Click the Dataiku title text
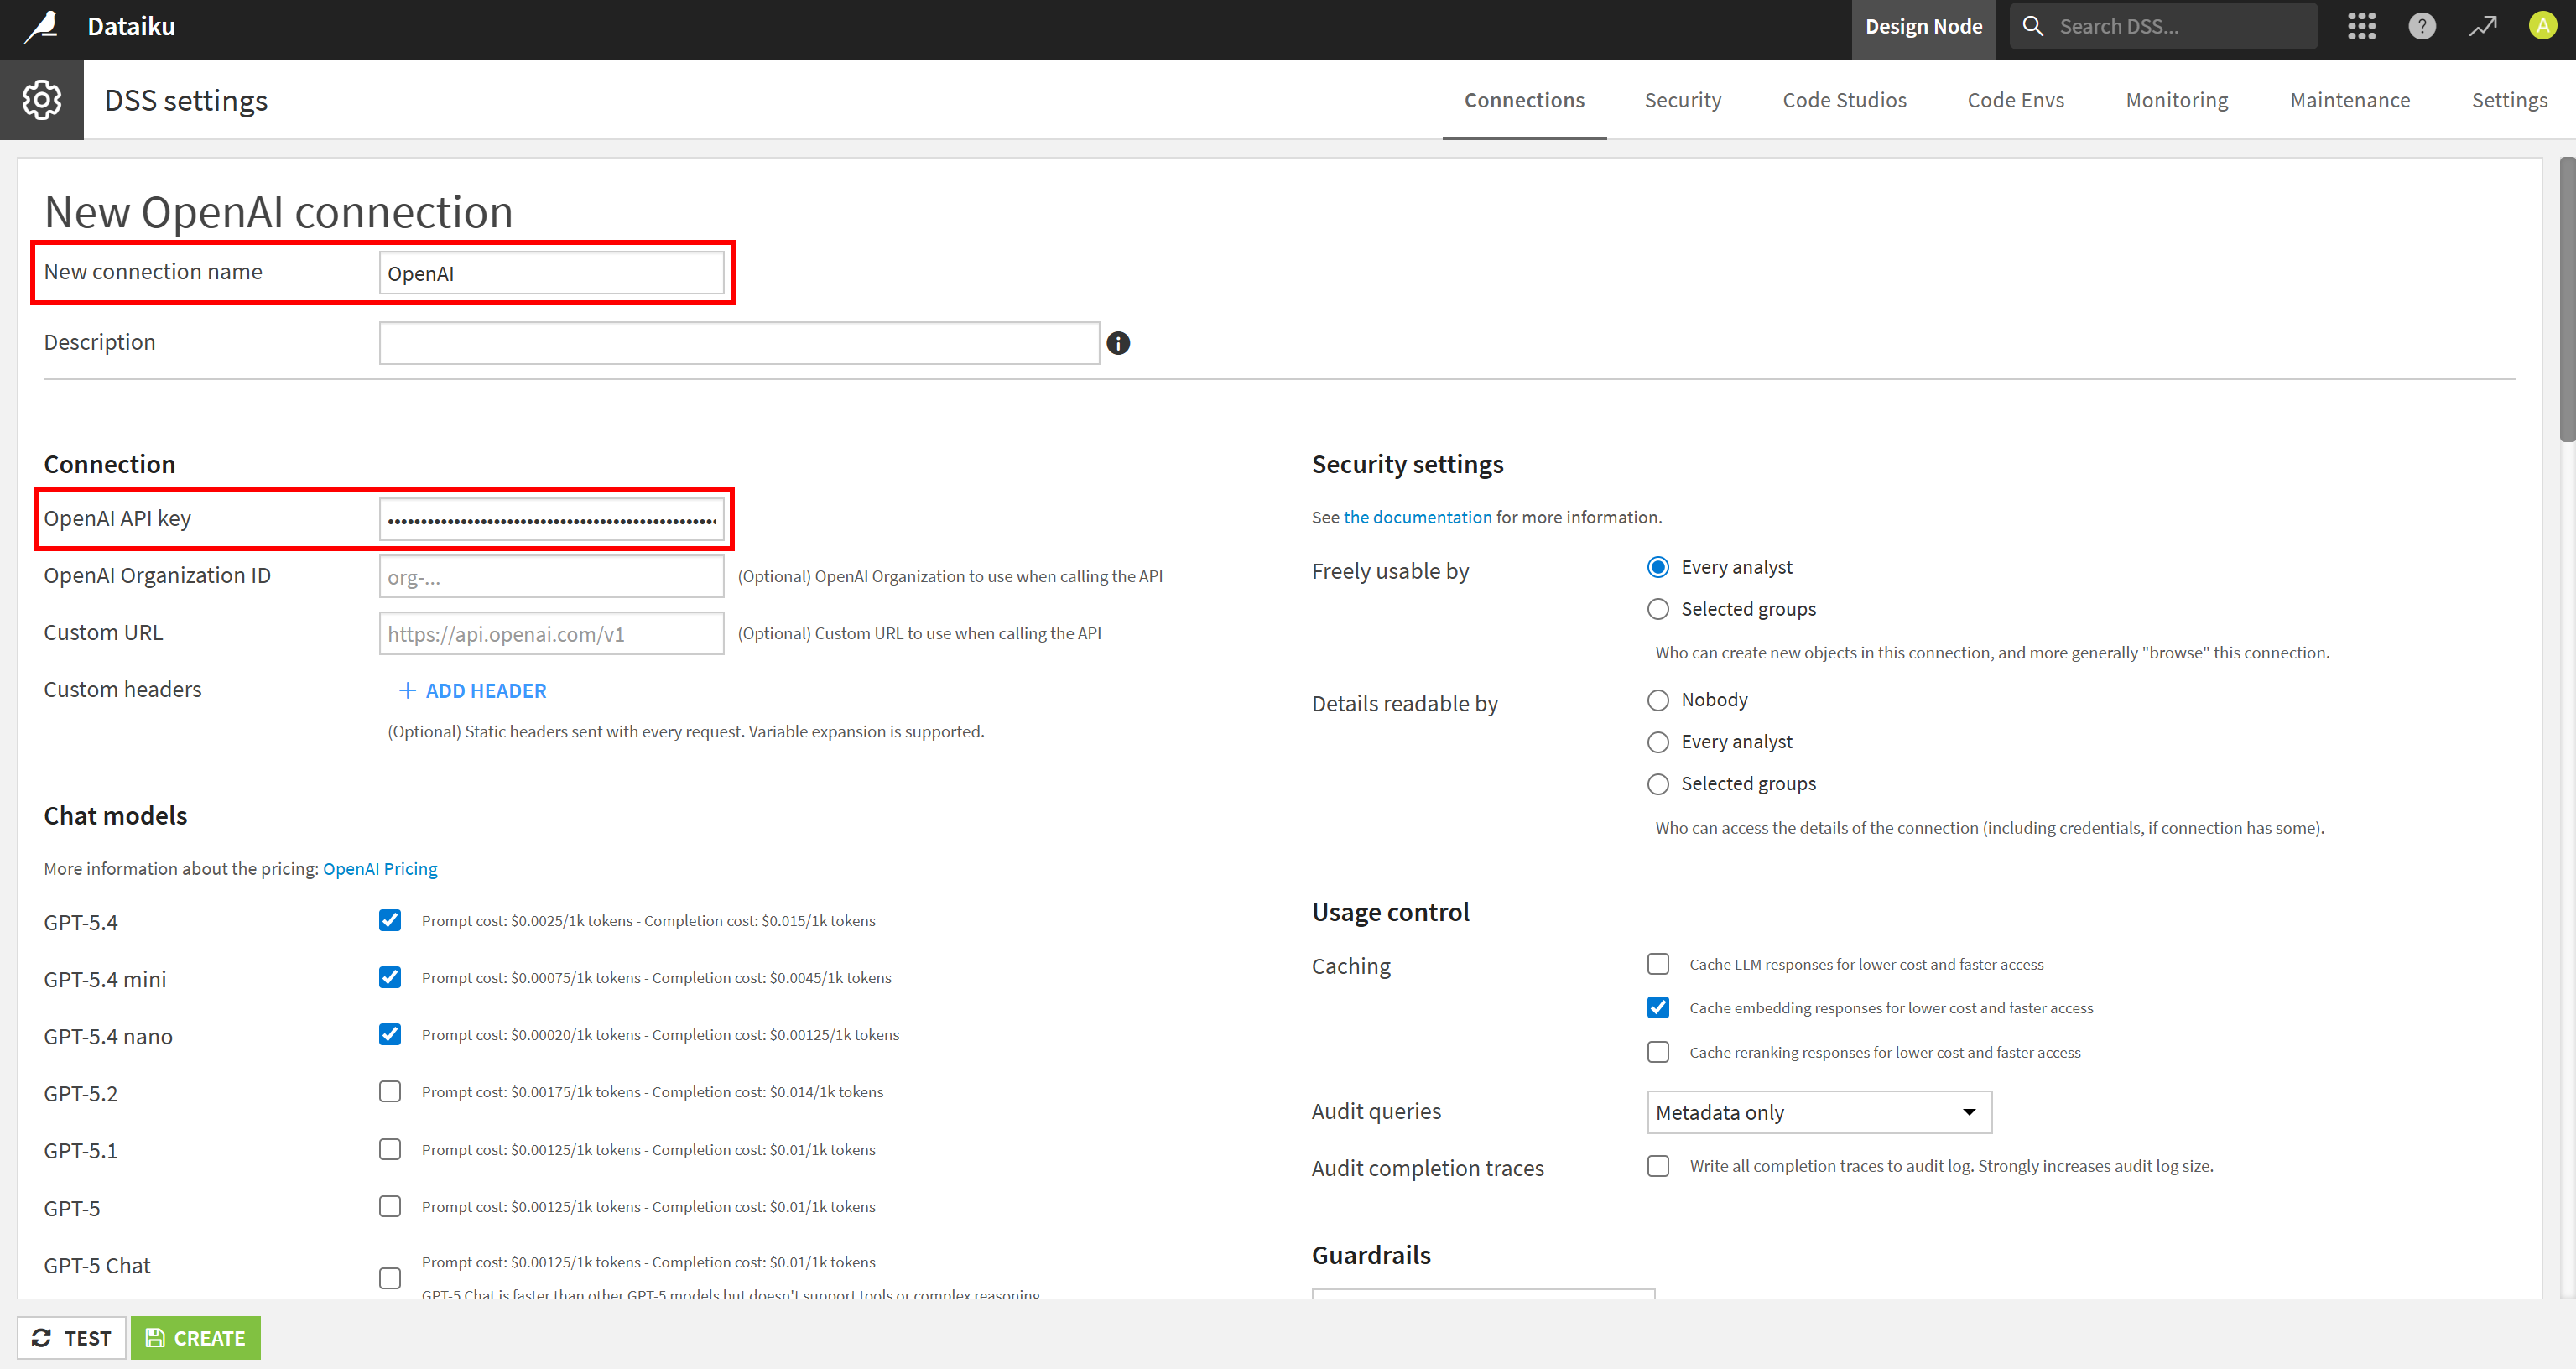The image size is (2576, 1369). pos(131,27)
